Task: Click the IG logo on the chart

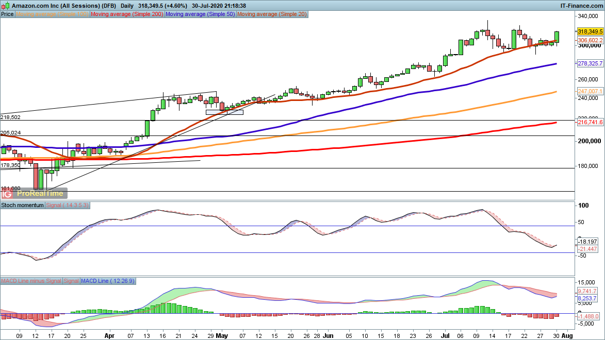Action: point(7,194)
